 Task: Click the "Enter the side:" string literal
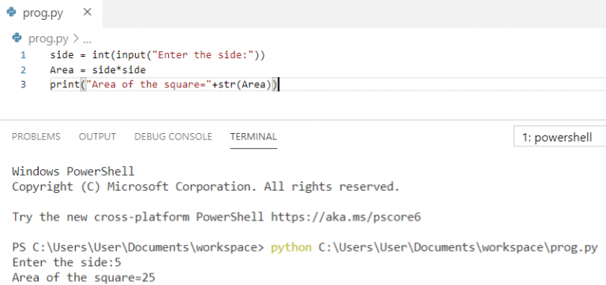[202, 55]
